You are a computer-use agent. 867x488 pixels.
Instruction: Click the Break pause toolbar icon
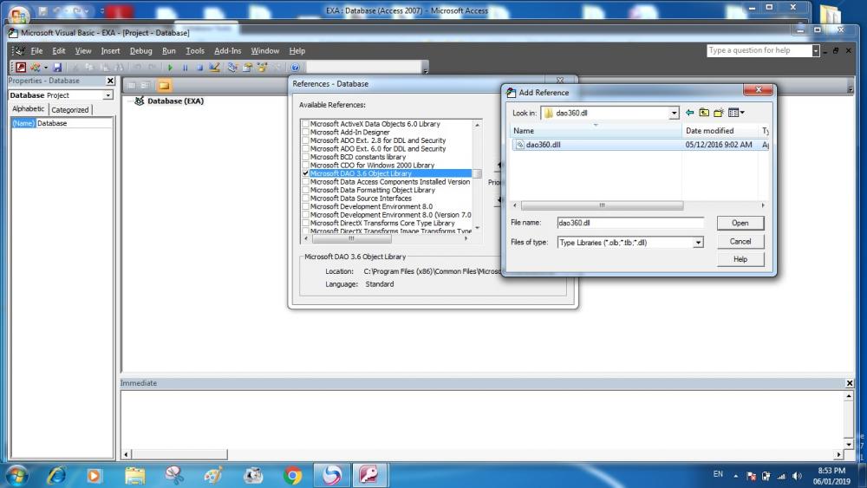[186, 68]
